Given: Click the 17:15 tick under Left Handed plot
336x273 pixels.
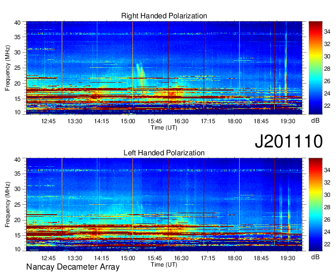Looking at the screenshot, I should tap(208, 258).
